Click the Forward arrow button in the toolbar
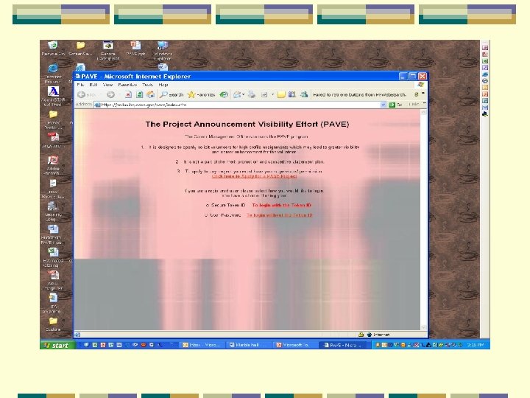Image resolution: width=530 pixels, height=398 pixels. point(110,95)
